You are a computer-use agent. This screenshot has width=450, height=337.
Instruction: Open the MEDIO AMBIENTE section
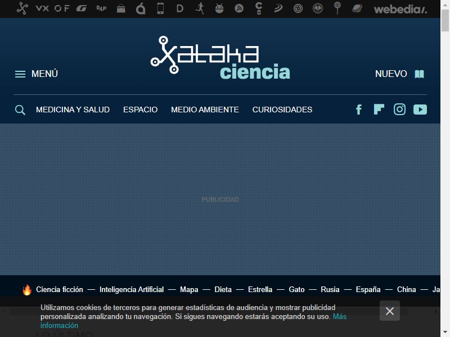point(205,110)
